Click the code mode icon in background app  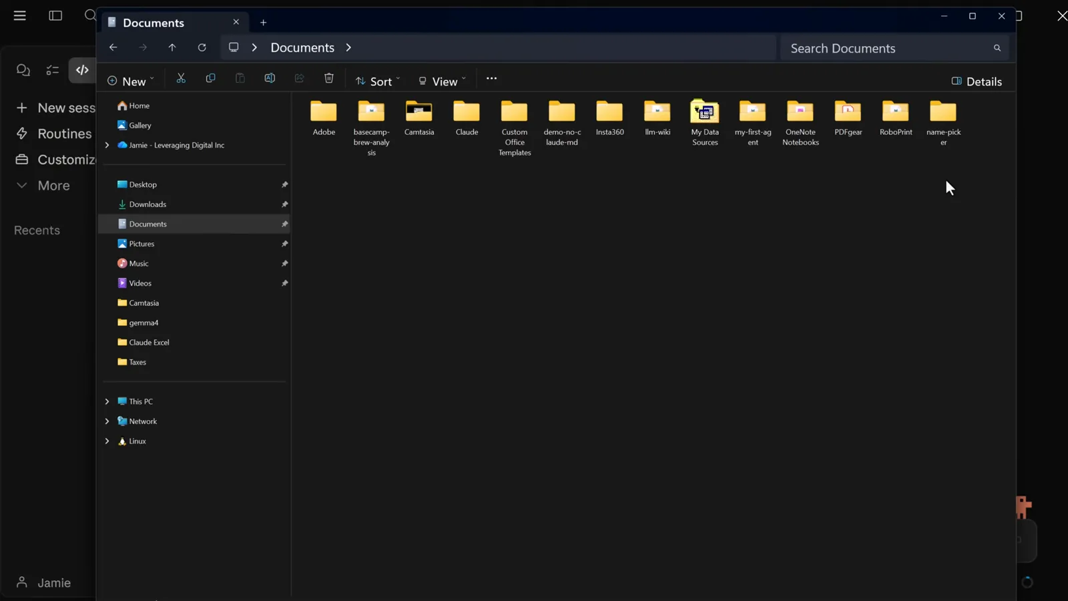tap(82, 69)
